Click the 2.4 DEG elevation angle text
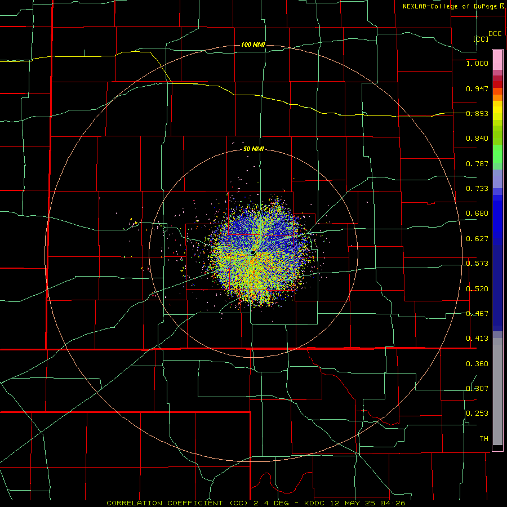Viewport: 507px width, 507px height. (x=270, y=503)
